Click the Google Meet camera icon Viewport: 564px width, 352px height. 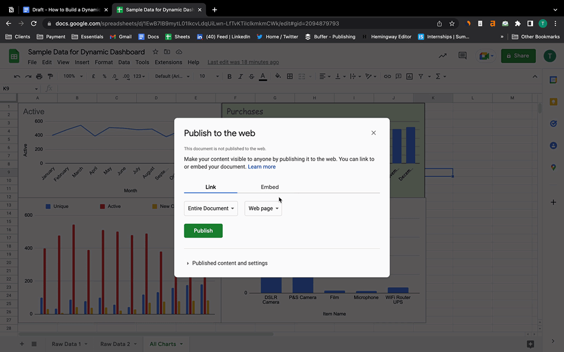click(x=484, y=56)
